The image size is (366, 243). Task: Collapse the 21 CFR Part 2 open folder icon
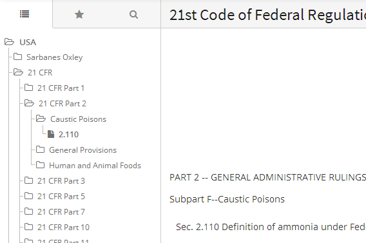(29, 103)
